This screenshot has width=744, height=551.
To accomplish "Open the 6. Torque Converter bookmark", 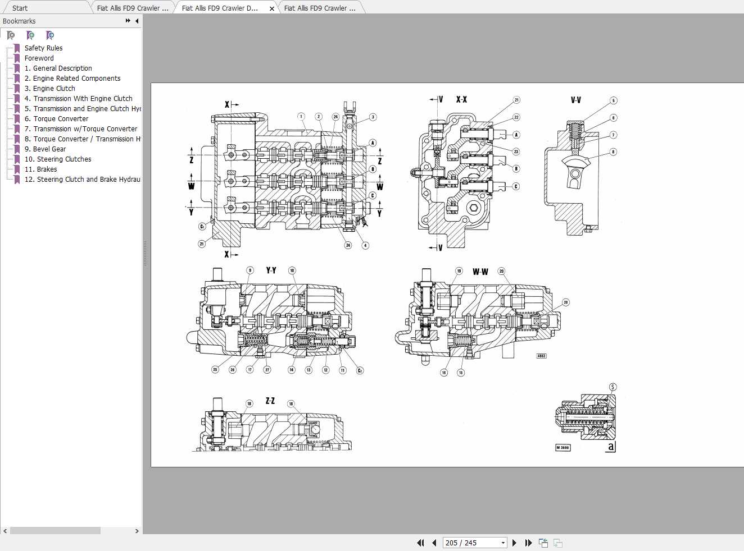I will (56, 119).
